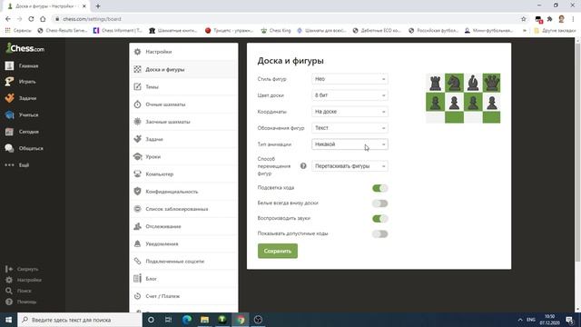Click the puzzle icon beside Задачи setting

(137, 139)
